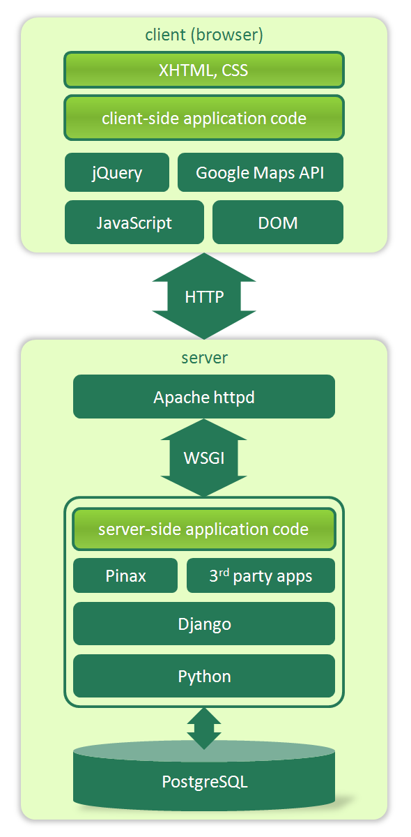Screen dimensions: 411x837
Task: Click the Apache httpd block
Action: coord(204,397)
